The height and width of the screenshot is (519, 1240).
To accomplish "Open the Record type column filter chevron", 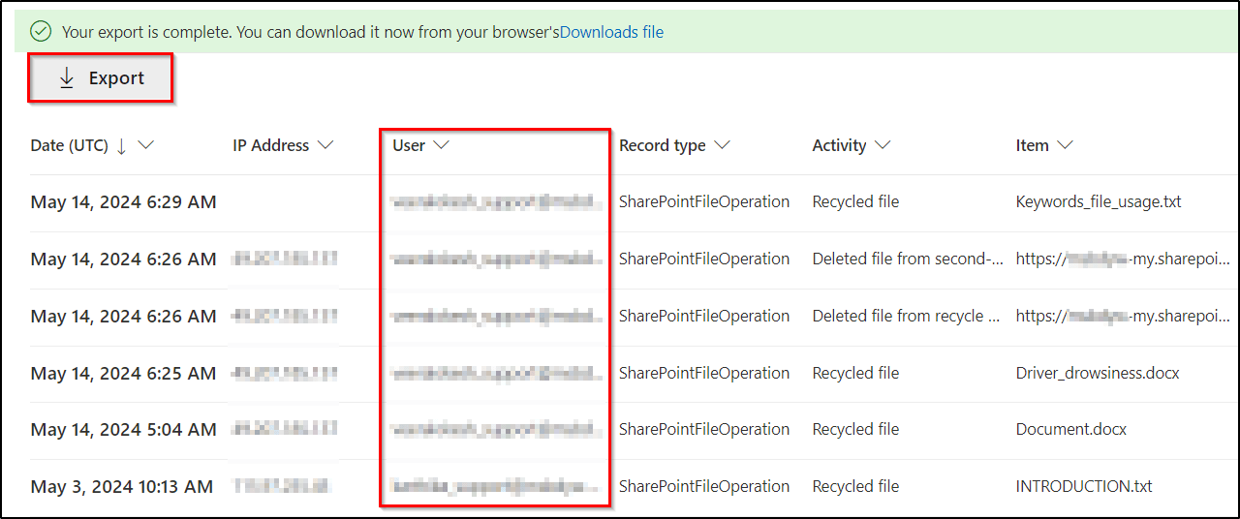I will click(x=722, y=145).
